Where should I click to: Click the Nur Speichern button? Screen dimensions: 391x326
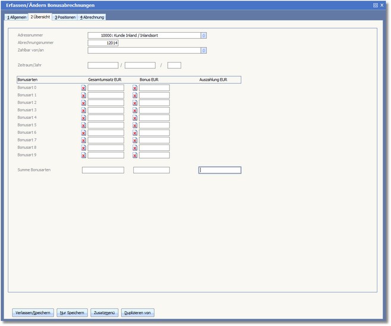click(x=72, y=312)
